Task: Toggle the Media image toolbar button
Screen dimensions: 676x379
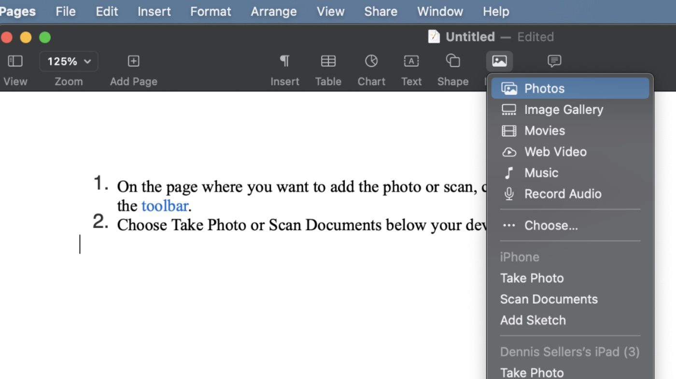Action: (x=499, y=61)
